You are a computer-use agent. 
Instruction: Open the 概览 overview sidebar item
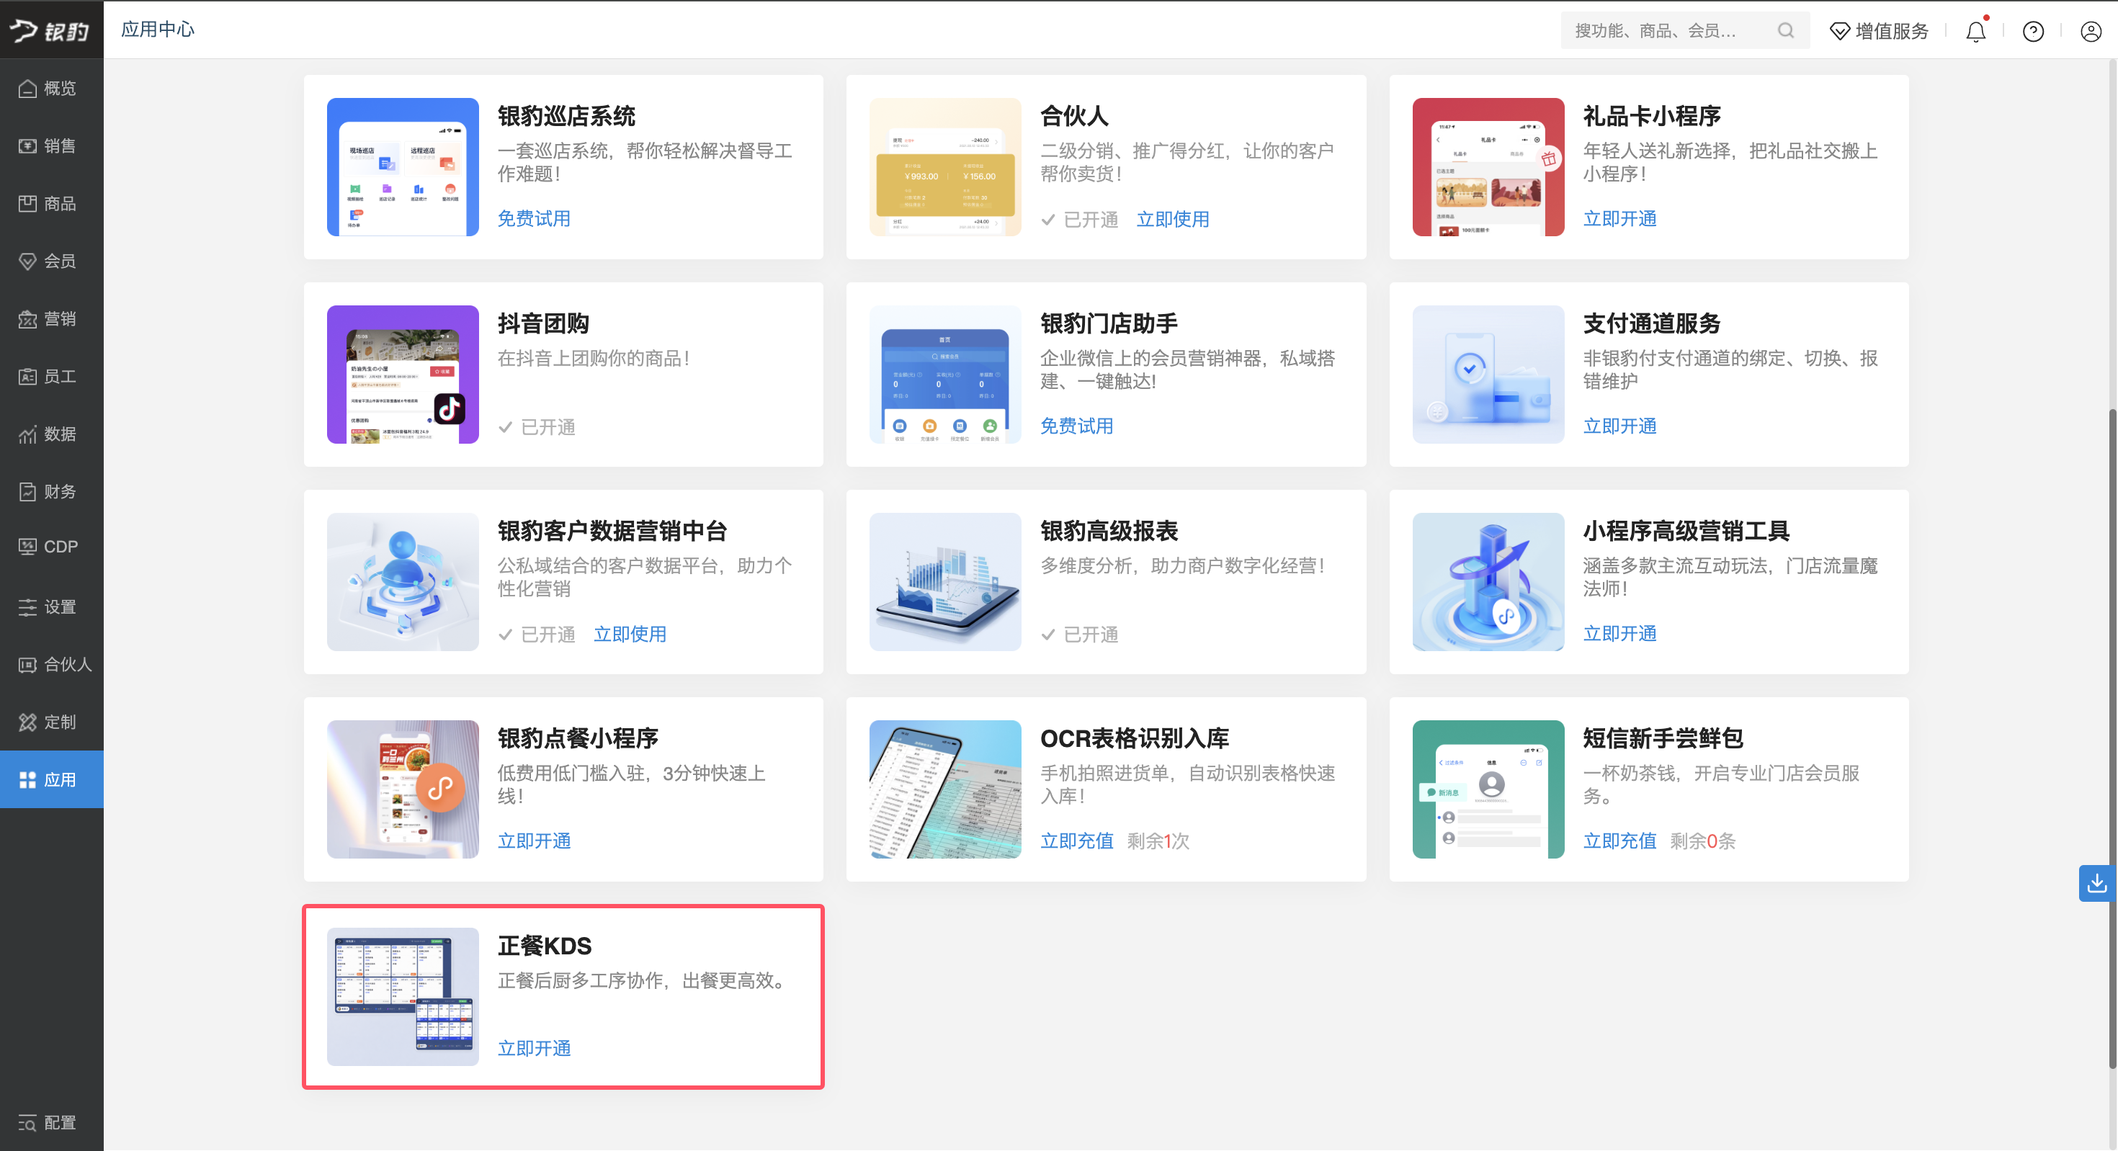point(51,88)
